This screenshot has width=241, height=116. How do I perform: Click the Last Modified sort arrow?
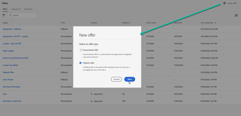pyautogui.click(x=215, y=23)
